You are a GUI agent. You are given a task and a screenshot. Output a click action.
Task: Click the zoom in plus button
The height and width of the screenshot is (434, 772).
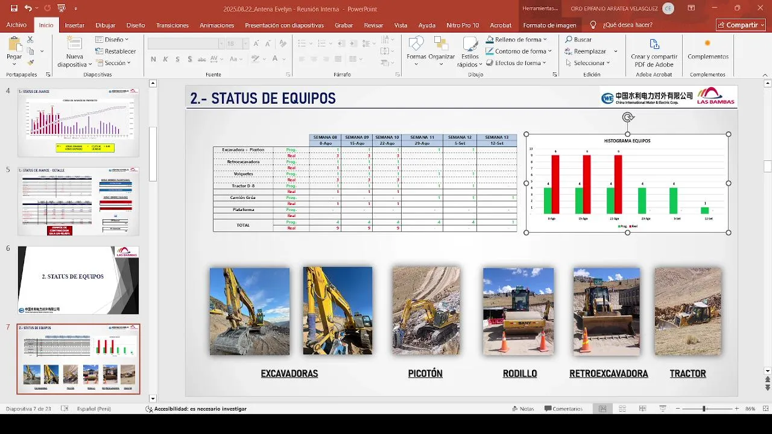click(x=737, y=409)
